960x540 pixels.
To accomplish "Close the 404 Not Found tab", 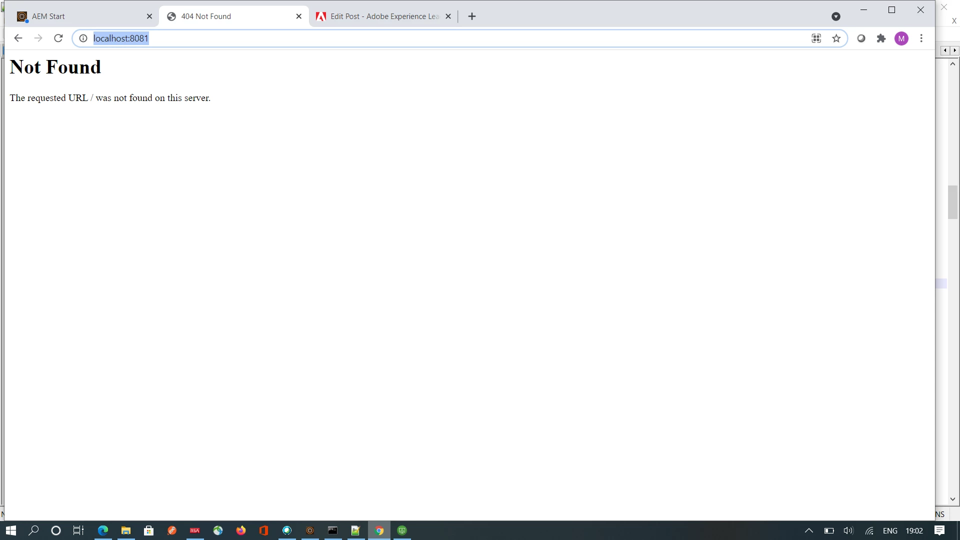I will (298, 16).
